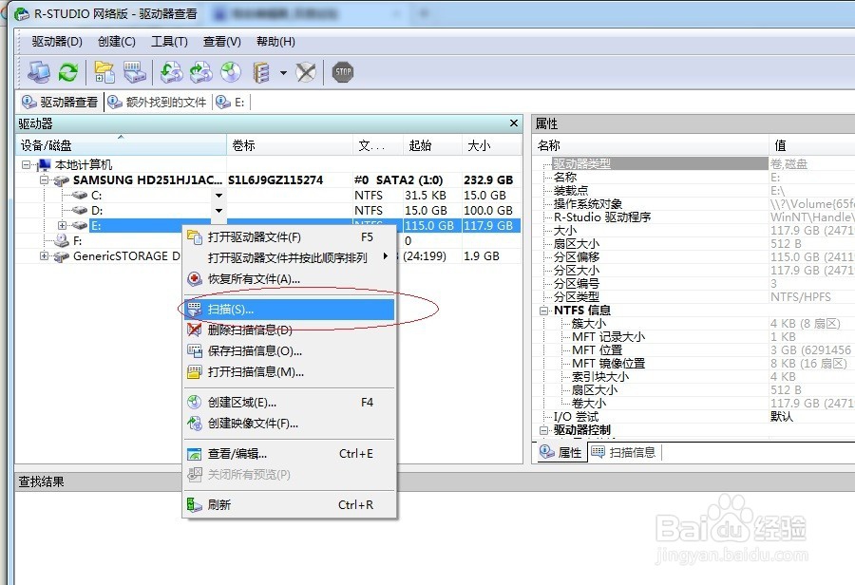Click the green refresh toolbar icon
The height and width of the screenshot is (585, 855).
pos(68,72)
